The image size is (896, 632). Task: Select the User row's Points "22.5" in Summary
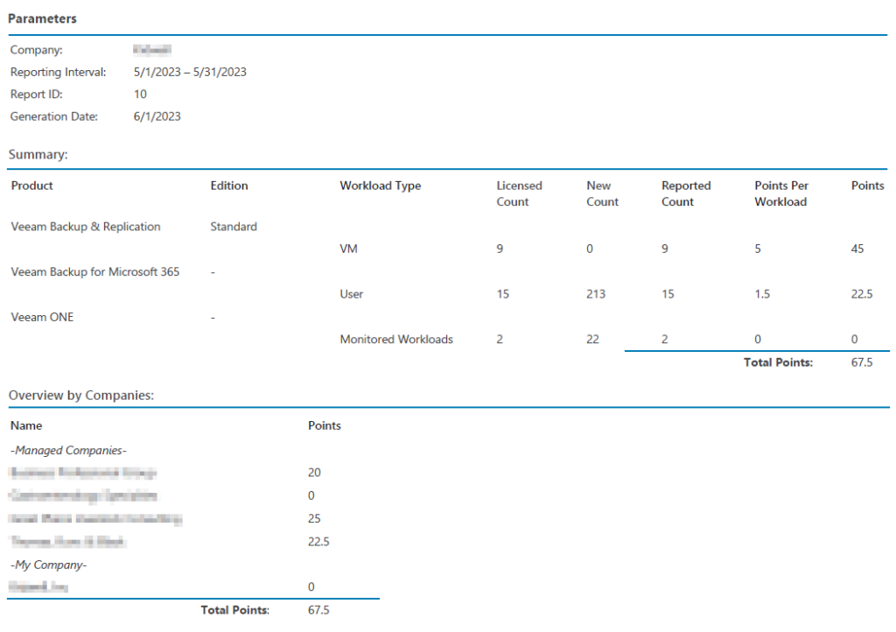pos(862,294)
